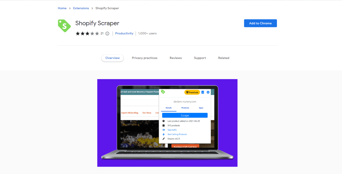Go to the Support tab
The height and width of the screenshot is (174, 342).
point(200,58)
